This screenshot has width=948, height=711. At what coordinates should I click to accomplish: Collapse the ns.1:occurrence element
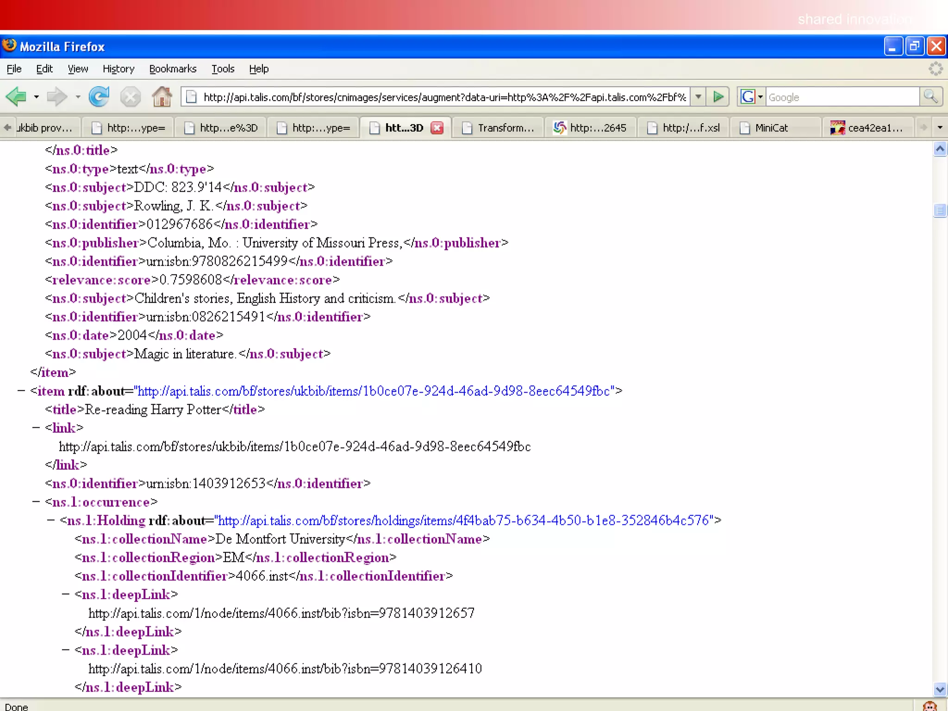point(36,502)
